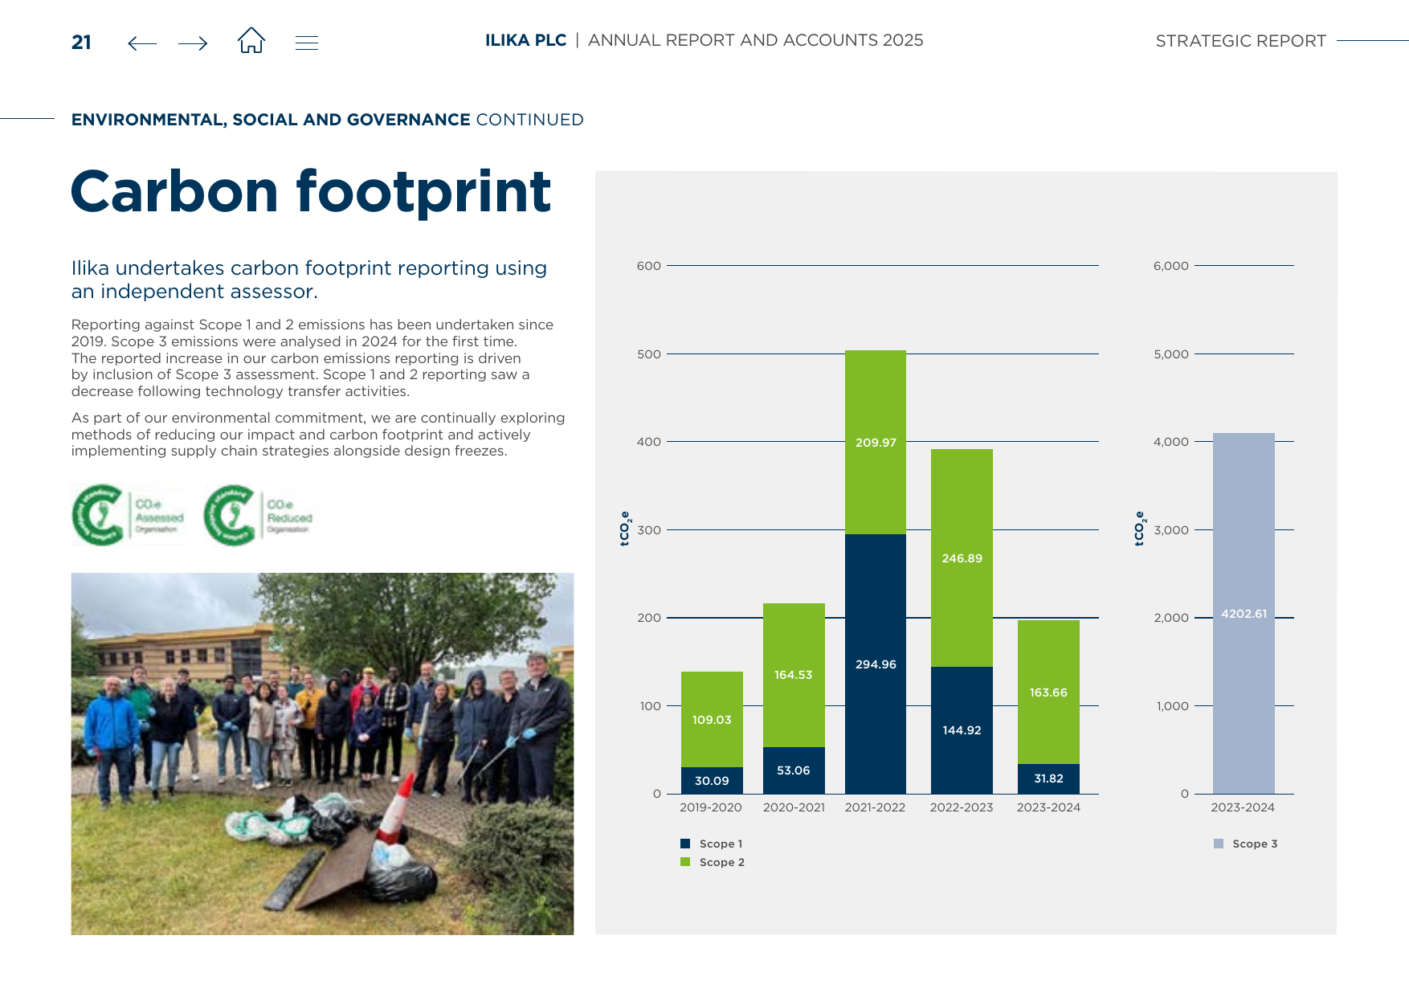Screen dimensions: 1409x997
Task: Click the 164.53 bar value
Action: [794, 675]
